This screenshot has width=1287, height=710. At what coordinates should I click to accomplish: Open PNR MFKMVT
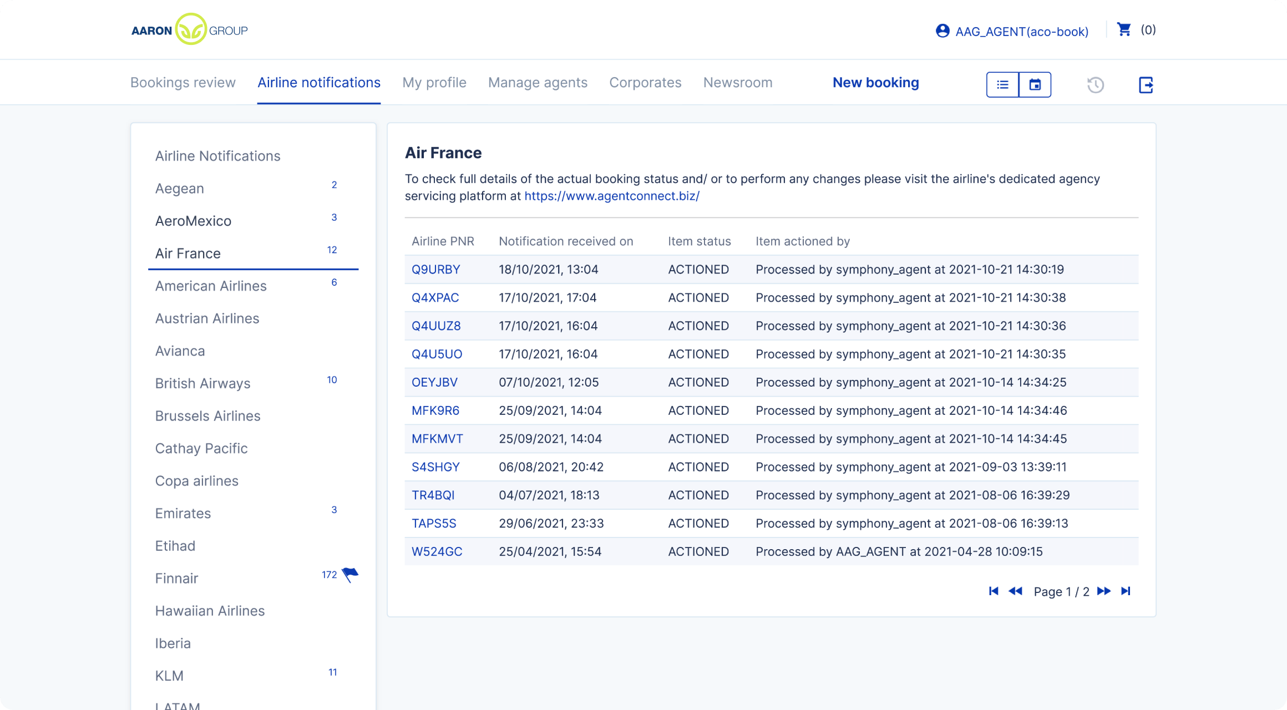(438, 439)
